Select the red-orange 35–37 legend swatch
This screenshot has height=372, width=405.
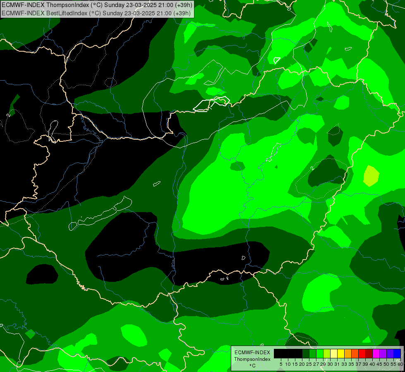pos(355,354)
